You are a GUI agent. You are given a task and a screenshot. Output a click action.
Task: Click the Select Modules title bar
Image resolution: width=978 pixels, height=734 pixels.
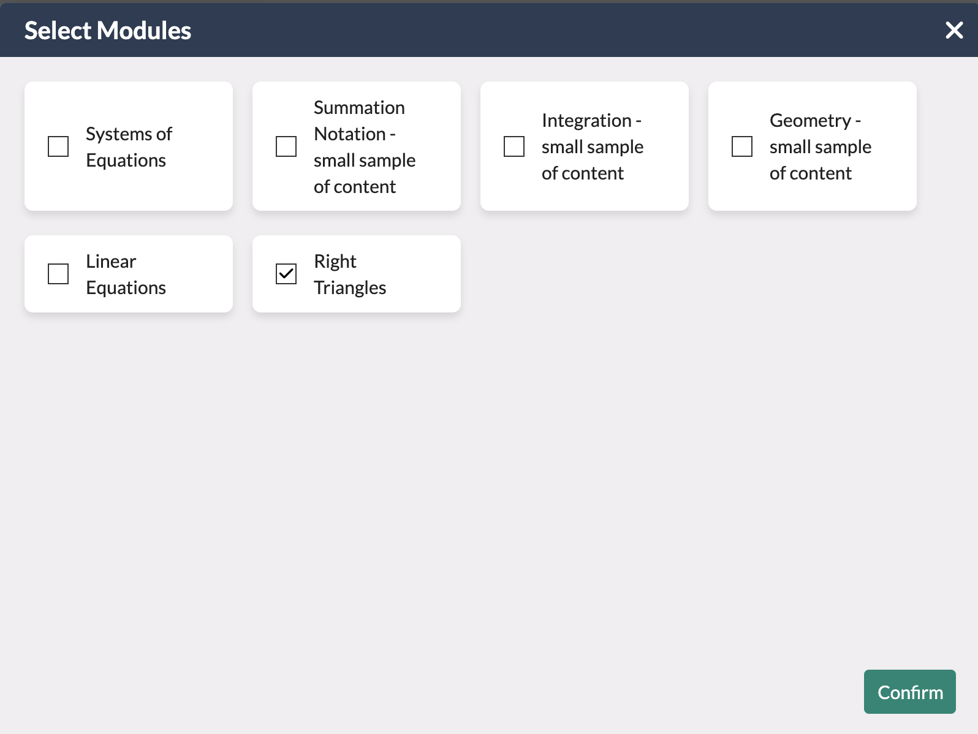[108, 30]
